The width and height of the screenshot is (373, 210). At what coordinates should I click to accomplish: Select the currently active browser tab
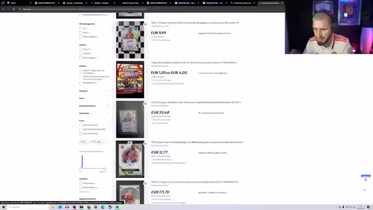pyautogui.click(x=270, y=3)
